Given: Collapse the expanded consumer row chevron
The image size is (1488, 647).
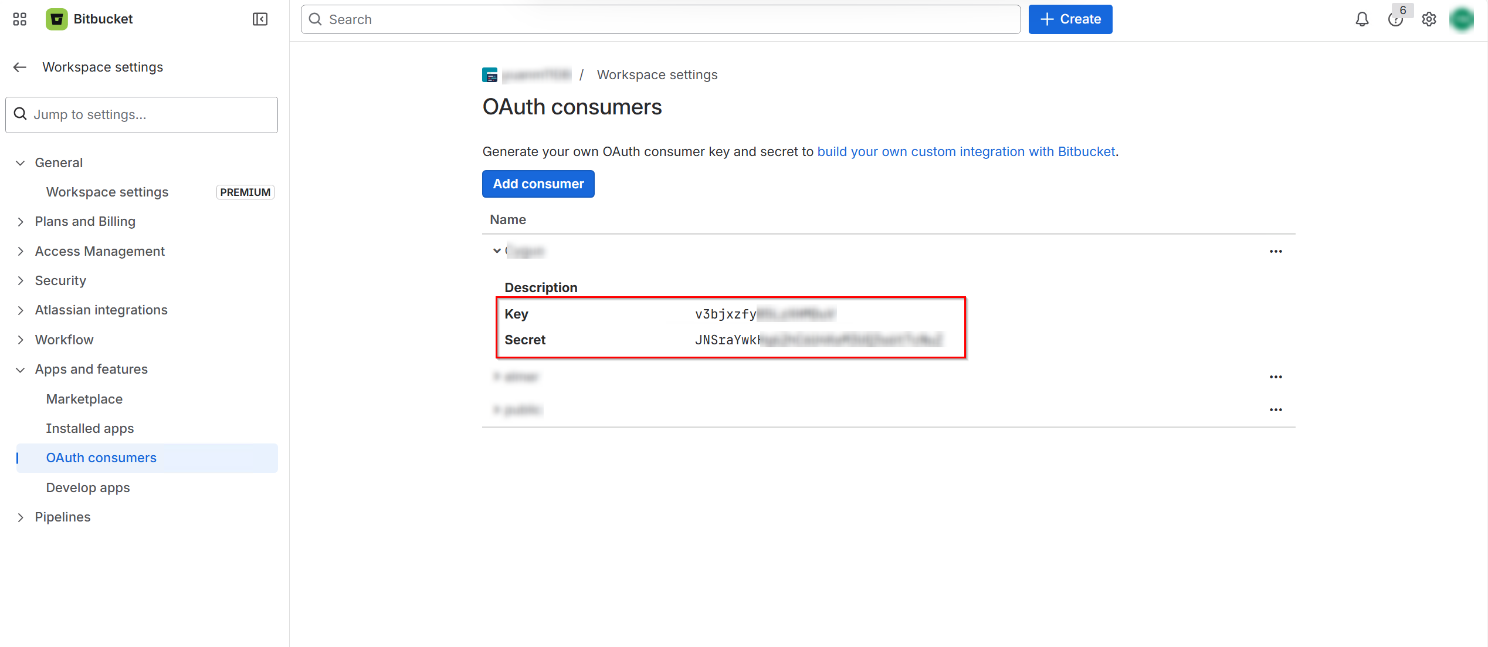Looking at the screenshot, I should [497, 250].
